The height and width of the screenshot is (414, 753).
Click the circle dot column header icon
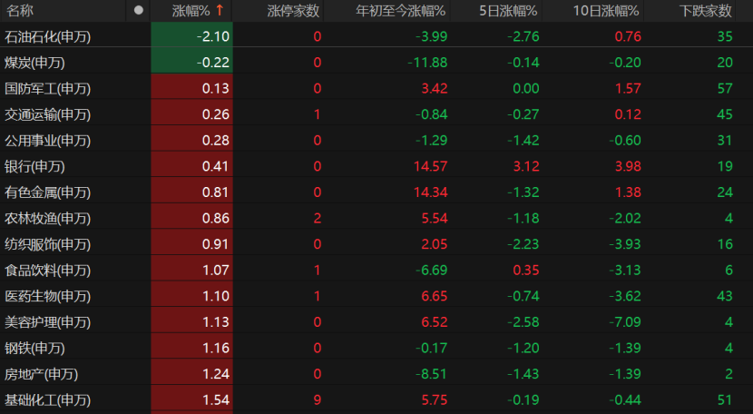pyautogui.click(x=138, y=10)
